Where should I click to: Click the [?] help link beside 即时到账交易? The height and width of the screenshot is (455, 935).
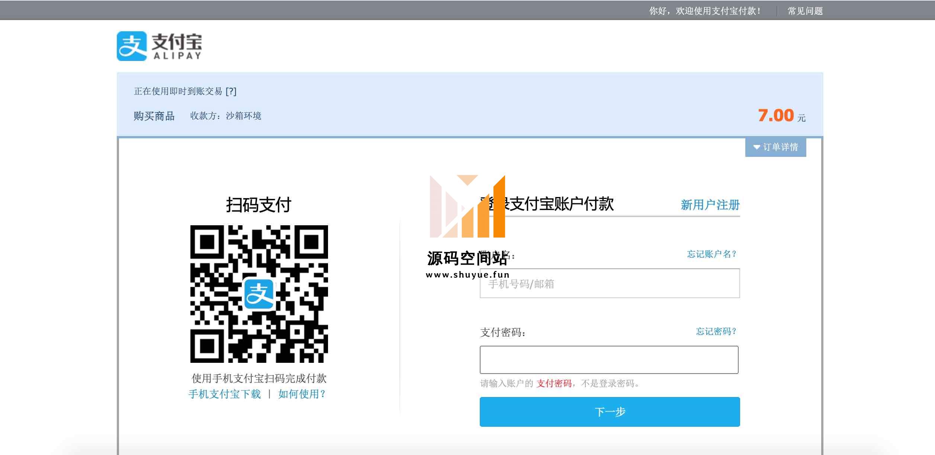tap(231, 91)
